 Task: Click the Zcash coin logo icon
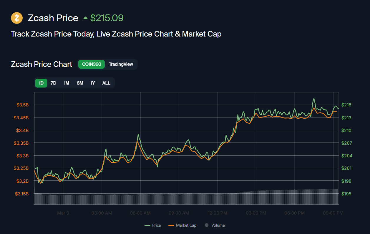click(x=17, y=18)
